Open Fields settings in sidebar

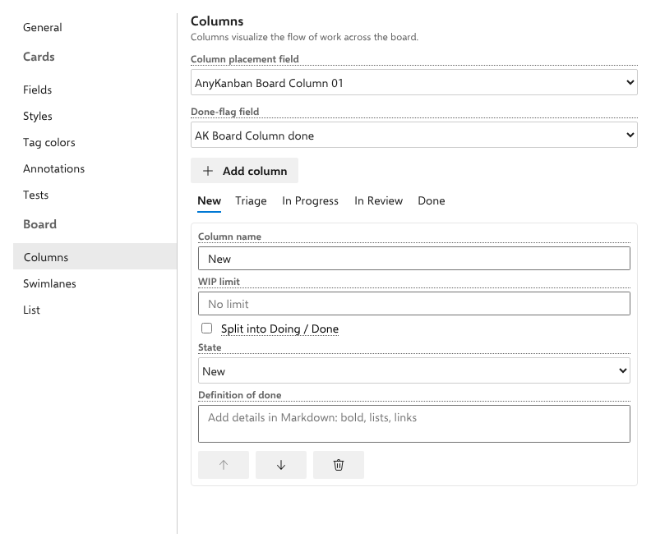[x=95, y=90]
